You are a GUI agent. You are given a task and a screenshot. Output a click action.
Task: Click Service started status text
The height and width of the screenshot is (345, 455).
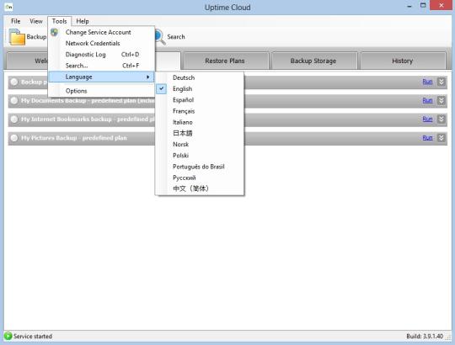33,337
